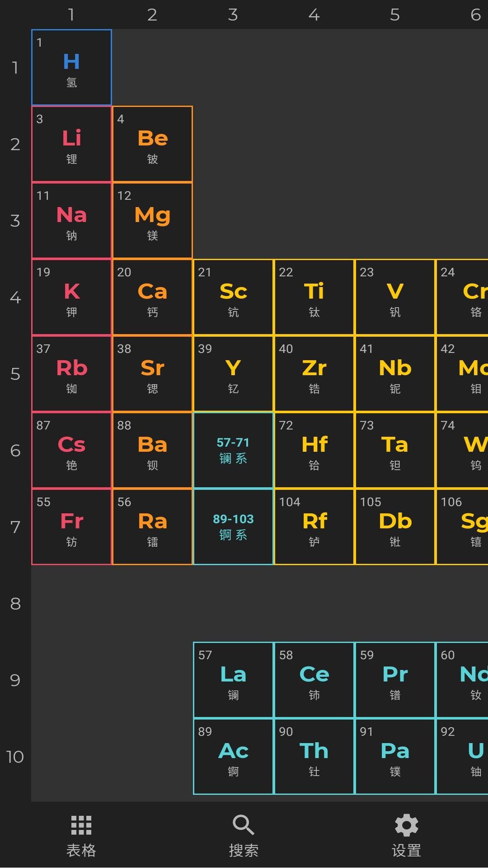Expand the 57-71 镧系 lanthanide group
Screen dimensions: 488x868
[233, 450]
